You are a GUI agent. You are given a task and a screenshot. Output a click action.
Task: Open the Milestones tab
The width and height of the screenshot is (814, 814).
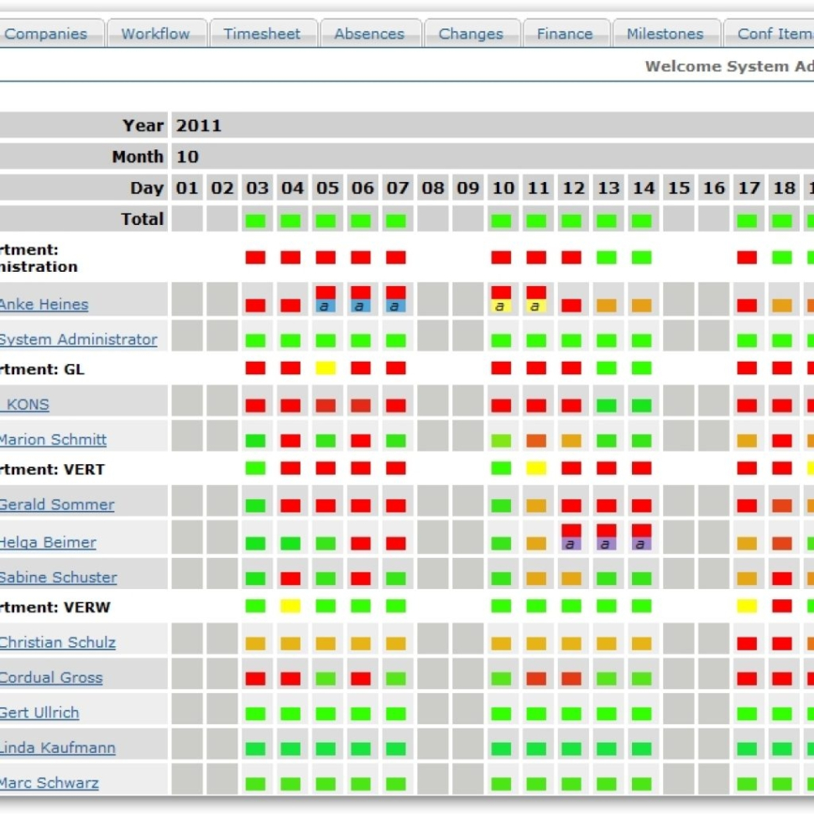(664, 34)
